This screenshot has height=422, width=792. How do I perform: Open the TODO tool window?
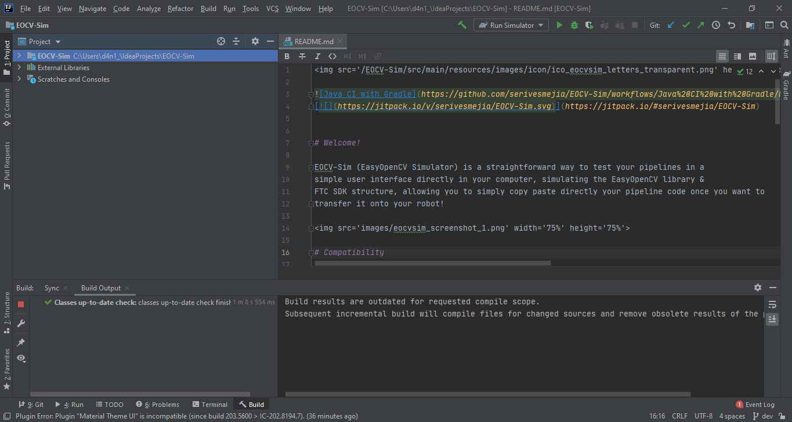click(x=109, y=405)
